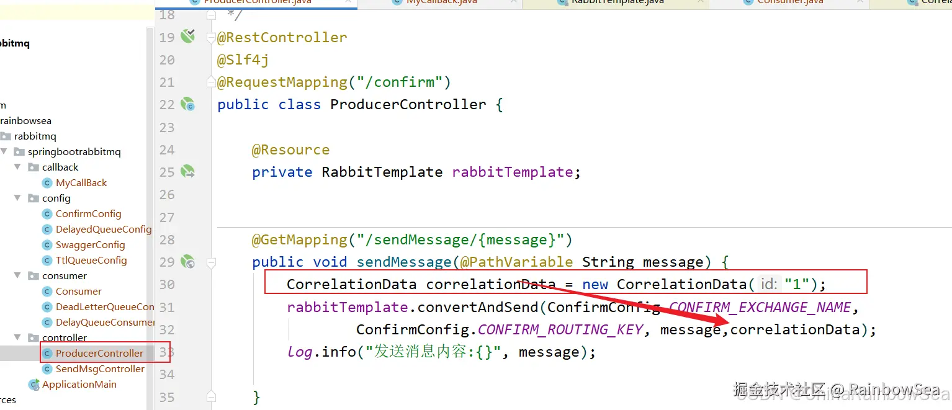Click the "1" id argument of CorrelationData

click(796, 285)
